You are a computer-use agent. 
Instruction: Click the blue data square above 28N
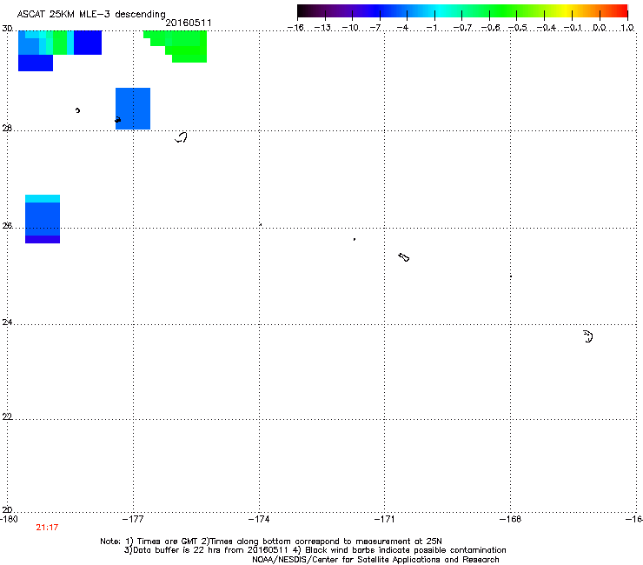coord(133,109)
